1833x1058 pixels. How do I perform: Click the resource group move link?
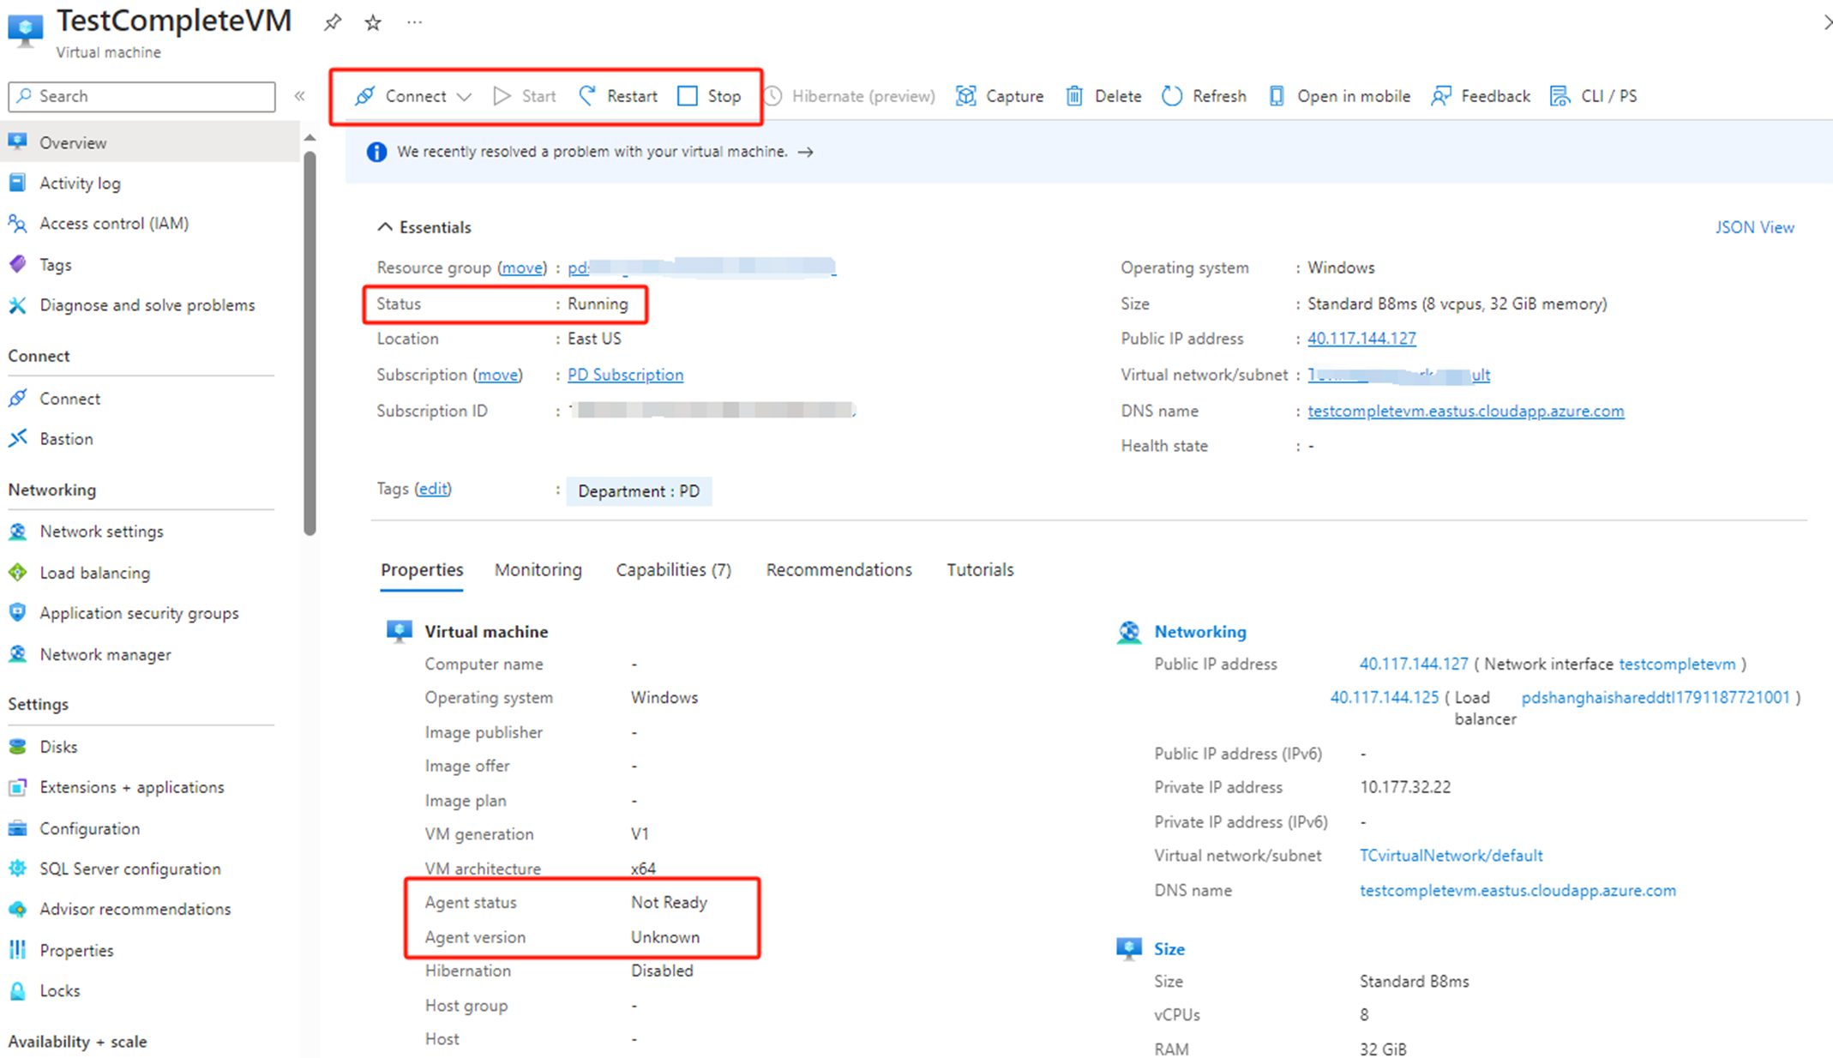[522, 268]
